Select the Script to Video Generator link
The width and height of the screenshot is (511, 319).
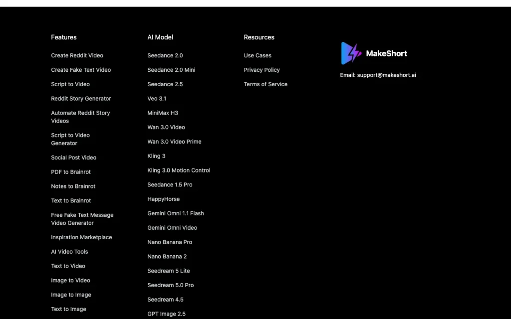point(70,139)
